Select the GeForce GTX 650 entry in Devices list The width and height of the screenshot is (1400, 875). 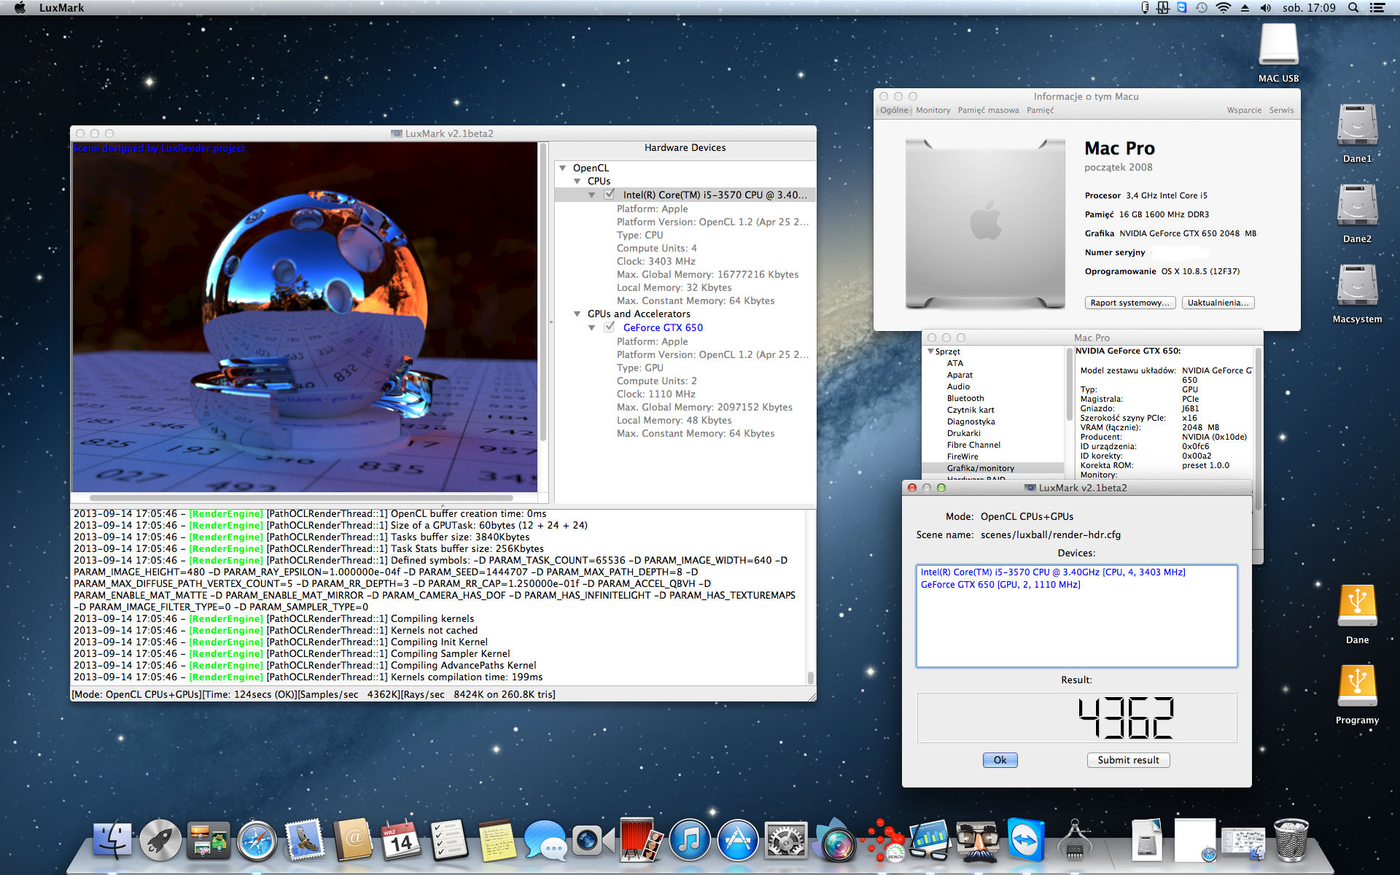[x=1000, y=585]
